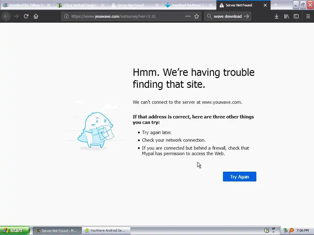Image resolution: width=314 pixels, height=235 pixels.
Task: Click the search magnifier icon
Action: click(209, 17)
